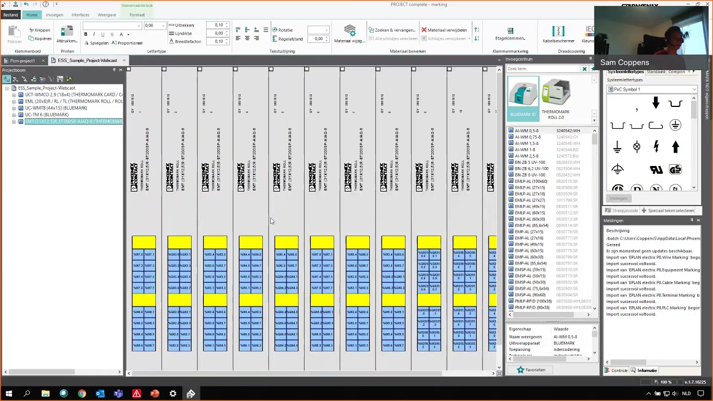Open the Pcm-project1 document tab
The image size is (713, 401).
pyautogui.click(x=22, y=60)
